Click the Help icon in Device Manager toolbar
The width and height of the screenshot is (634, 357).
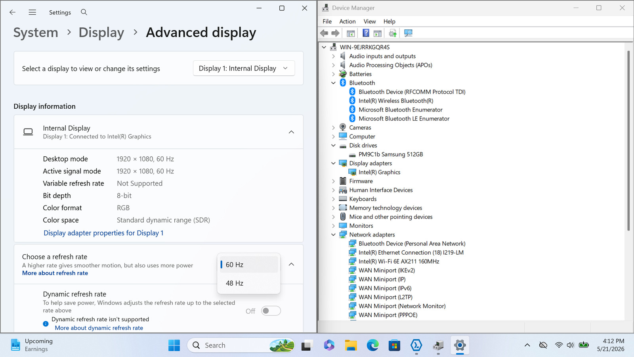tap(366, 33)
